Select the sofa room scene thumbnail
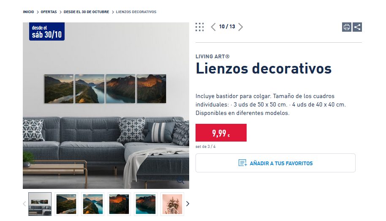 40,204
